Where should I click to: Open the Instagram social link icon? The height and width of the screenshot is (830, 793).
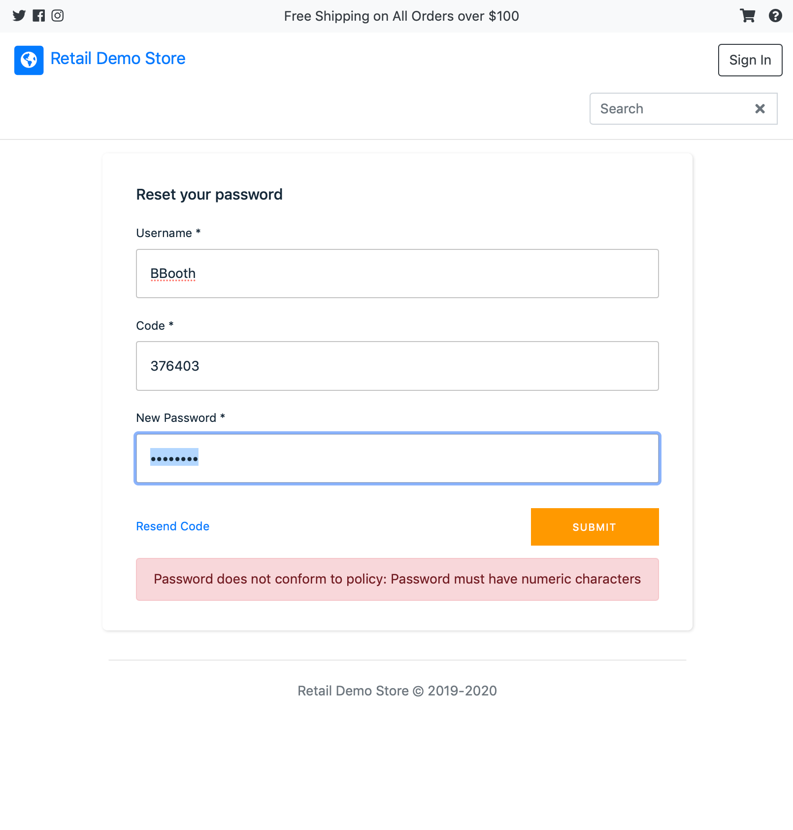click(58, 16)
